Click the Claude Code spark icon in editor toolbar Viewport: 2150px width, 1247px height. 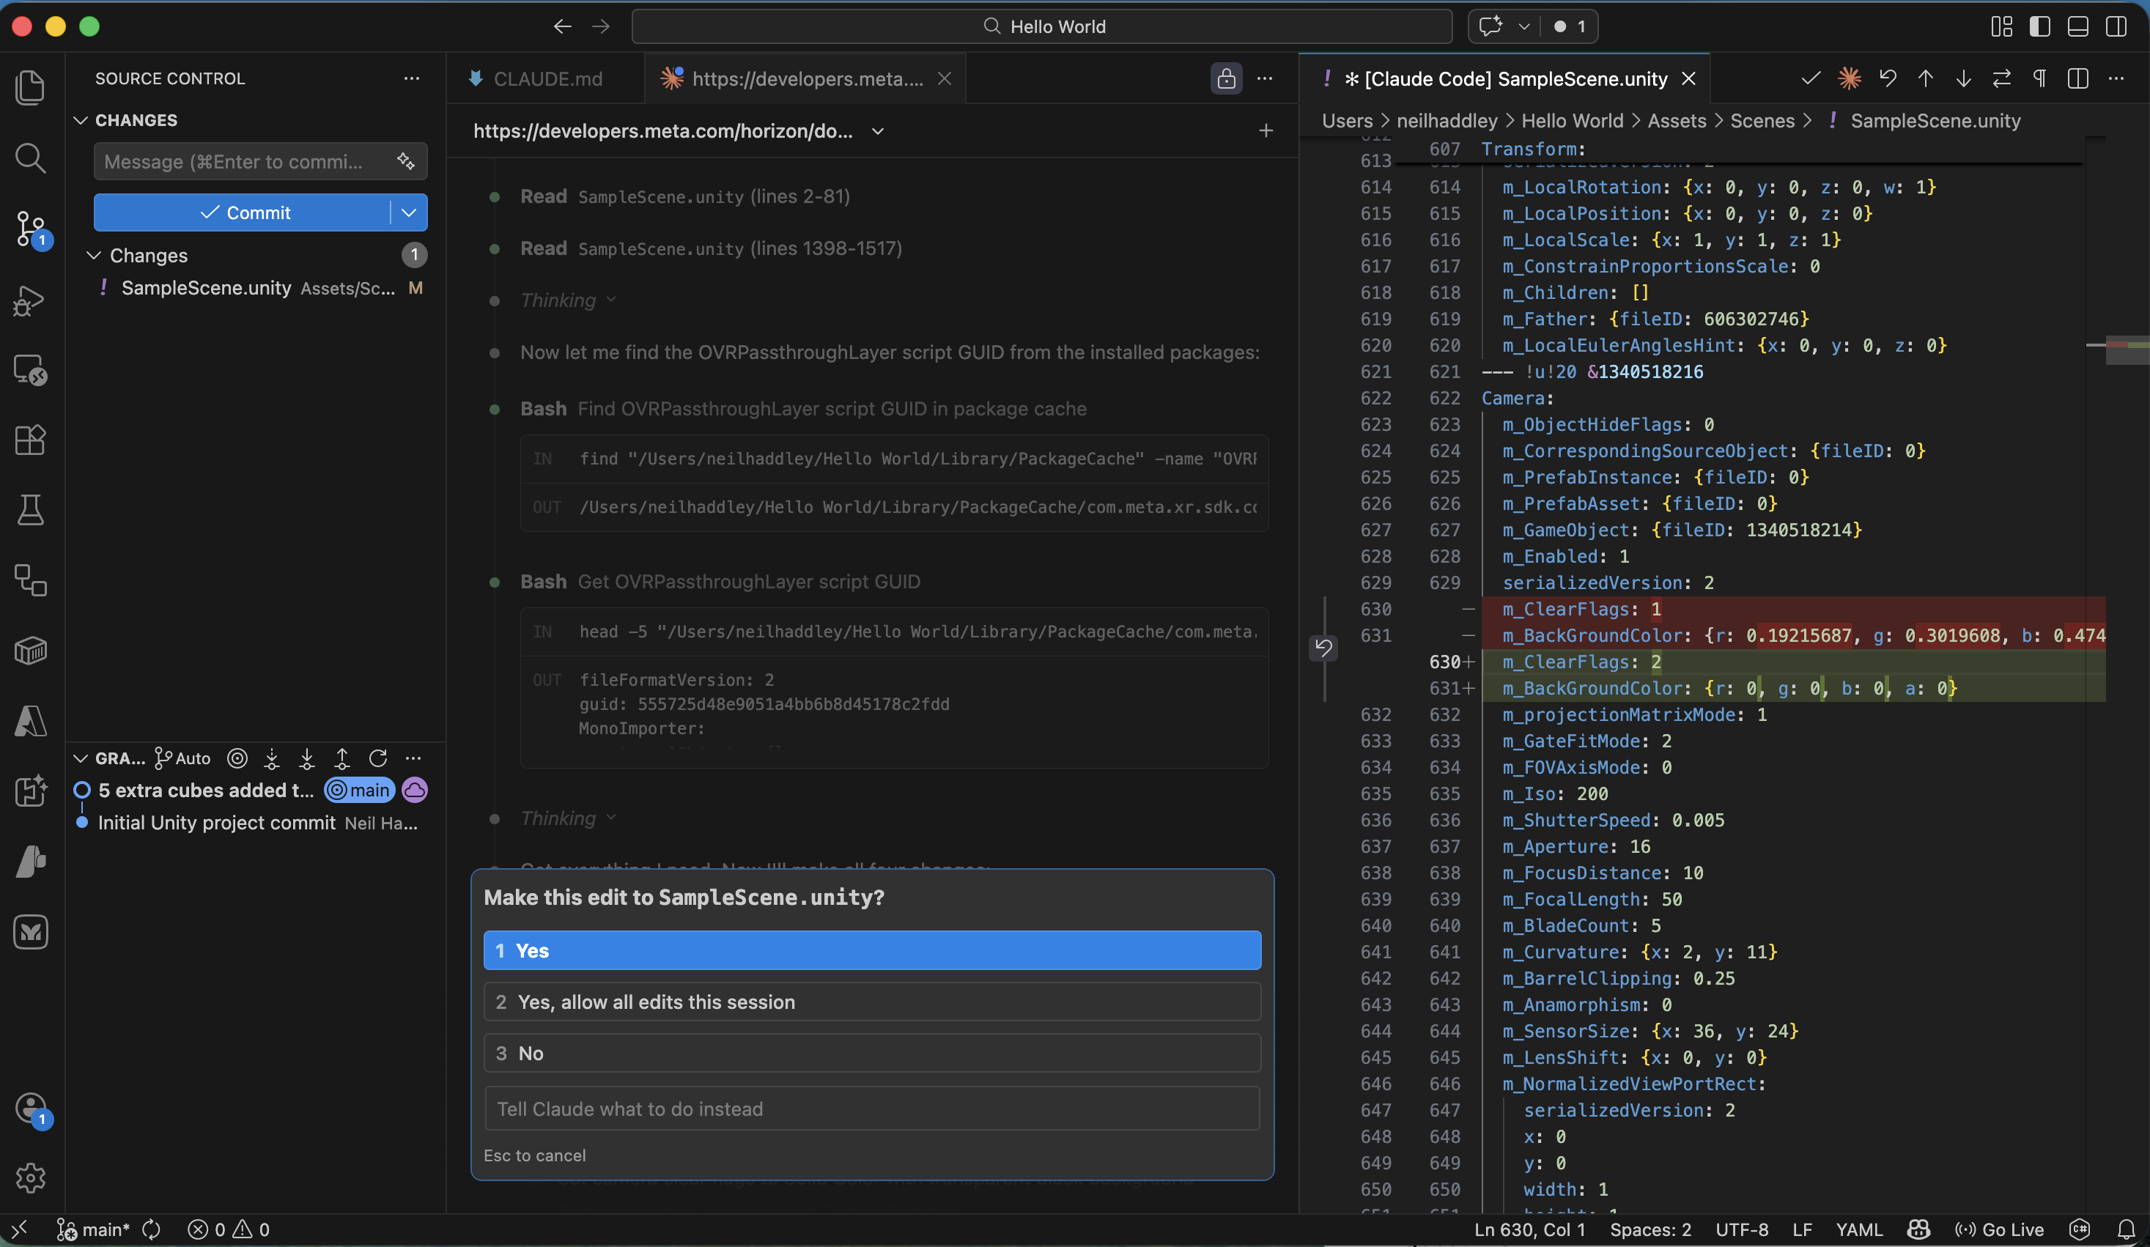click(1849, 78)
